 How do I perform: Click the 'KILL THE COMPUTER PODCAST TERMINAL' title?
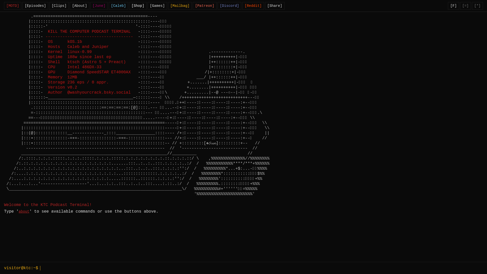pos(89,32)
